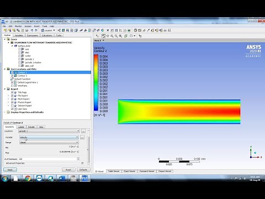This screenshot has width=265, height=199.
Task: Click the ellipsis button beside Variable
Action: click(x=82, y=137)
